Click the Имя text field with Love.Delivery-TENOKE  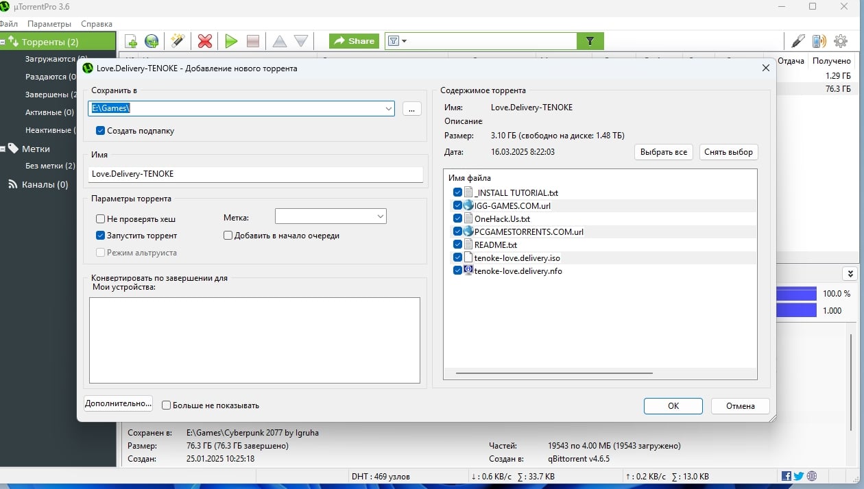[256, 174]
